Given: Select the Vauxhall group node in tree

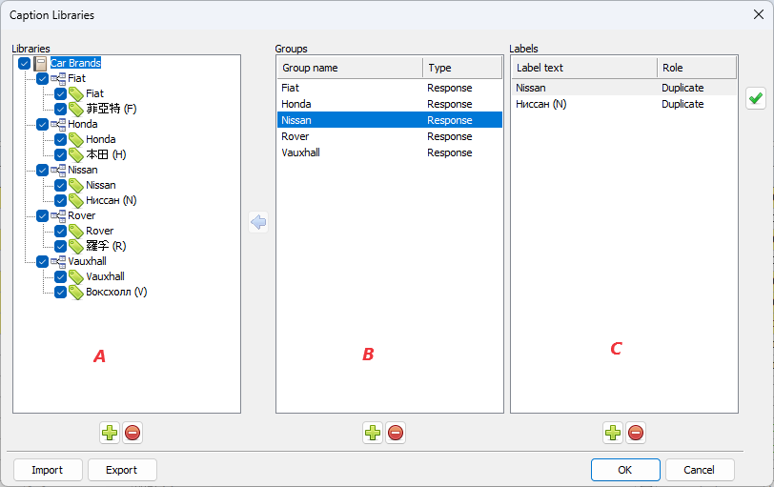Looking at the screenshot, I should click(x=87, y=261).
